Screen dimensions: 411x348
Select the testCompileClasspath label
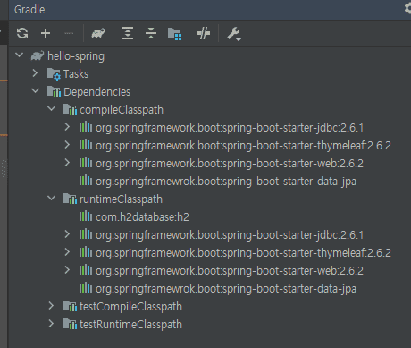coord(130,307)
